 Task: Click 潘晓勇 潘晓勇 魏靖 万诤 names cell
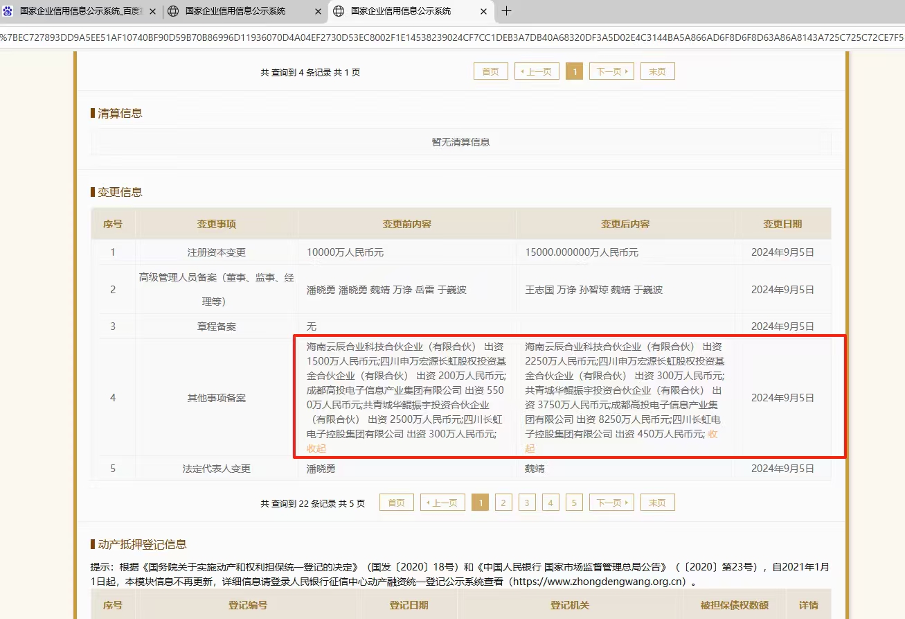click(x=407, y=290)
